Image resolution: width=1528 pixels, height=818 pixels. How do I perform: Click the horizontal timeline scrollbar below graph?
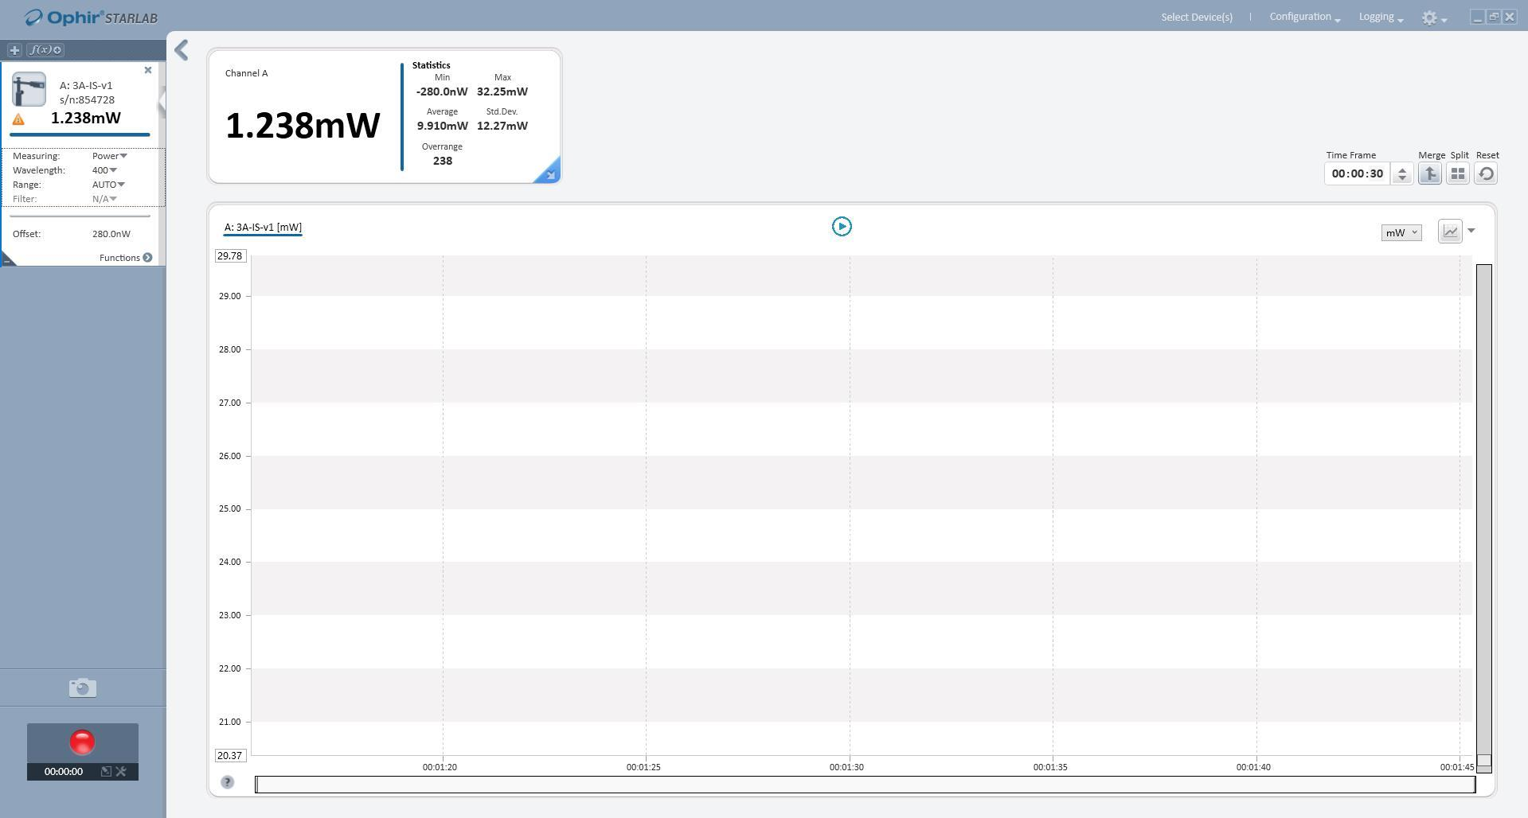[865, 785]
